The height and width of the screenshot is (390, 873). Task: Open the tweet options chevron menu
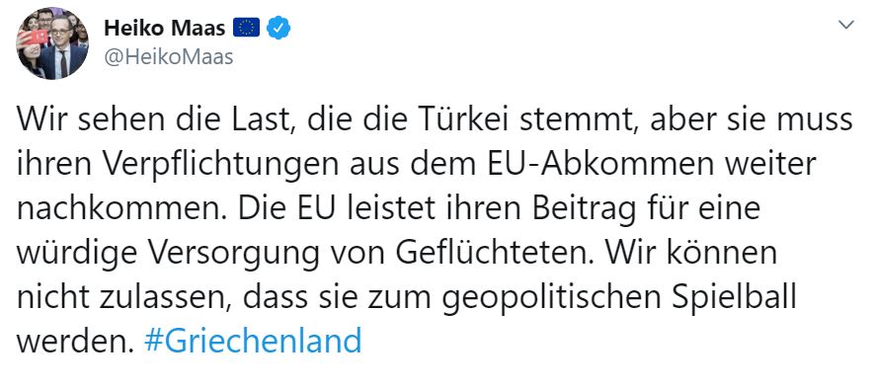[x=845, y=25]
